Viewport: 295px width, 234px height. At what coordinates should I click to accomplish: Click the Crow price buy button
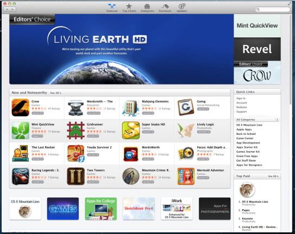point(36,113)
